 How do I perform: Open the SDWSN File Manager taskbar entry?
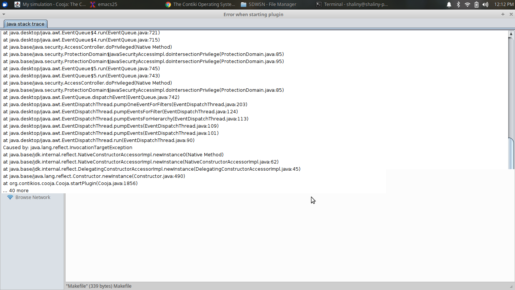tap(268, 5)
